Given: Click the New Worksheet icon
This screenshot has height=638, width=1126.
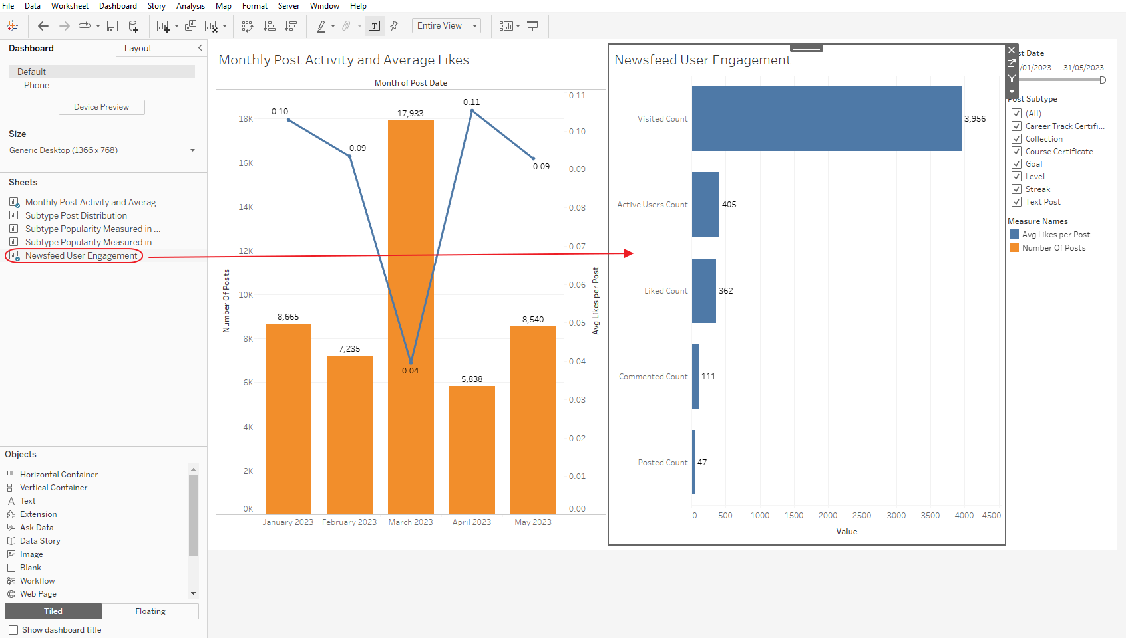Looking at the screenshot, I should point(163,26).
